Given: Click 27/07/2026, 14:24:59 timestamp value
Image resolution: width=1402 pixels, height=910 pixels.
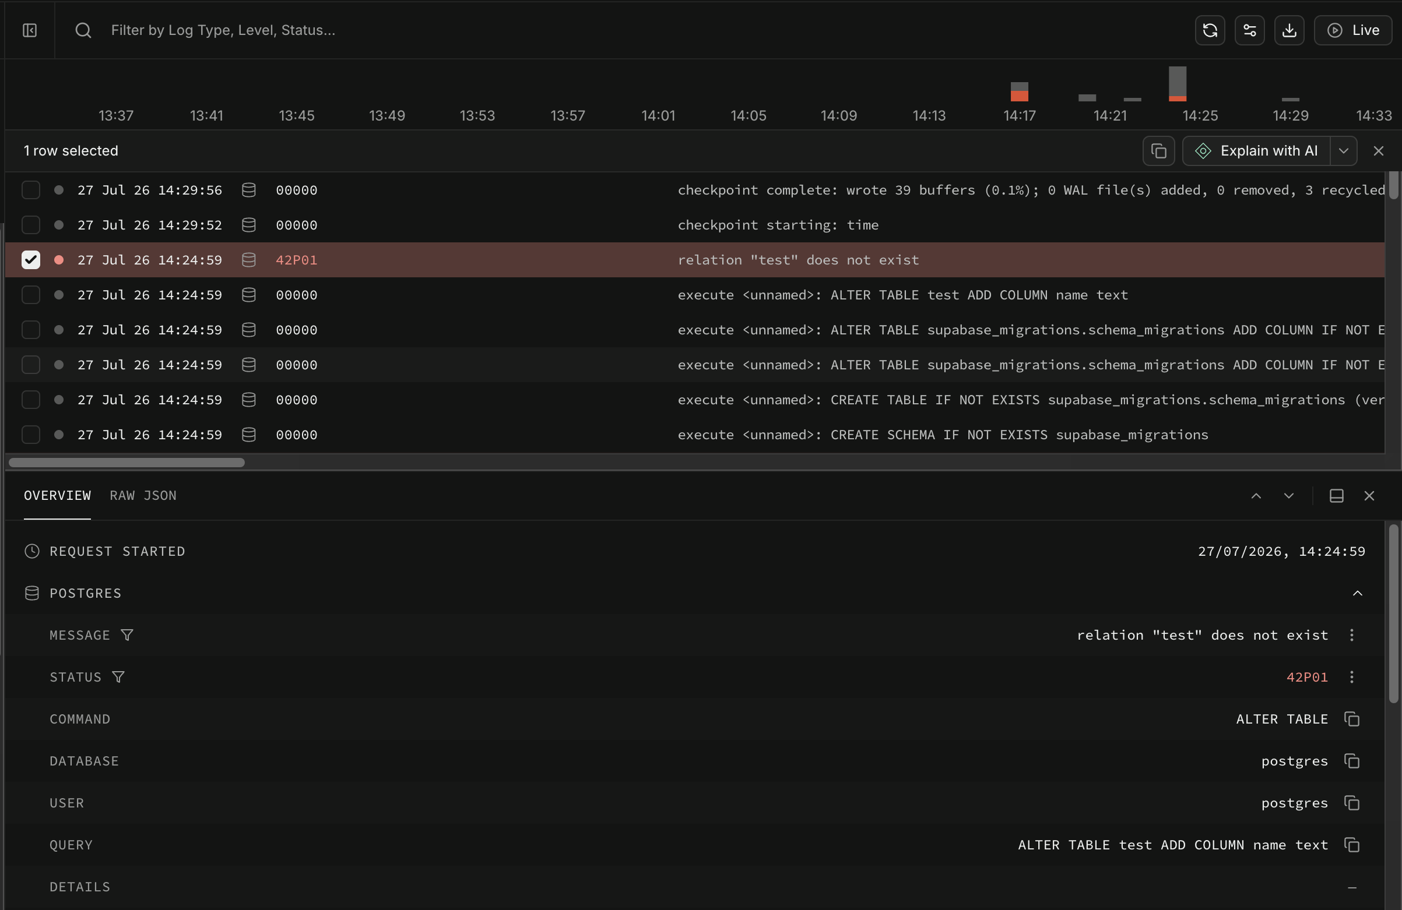Looking at the screenshot, I should [x=1281, y=552].
